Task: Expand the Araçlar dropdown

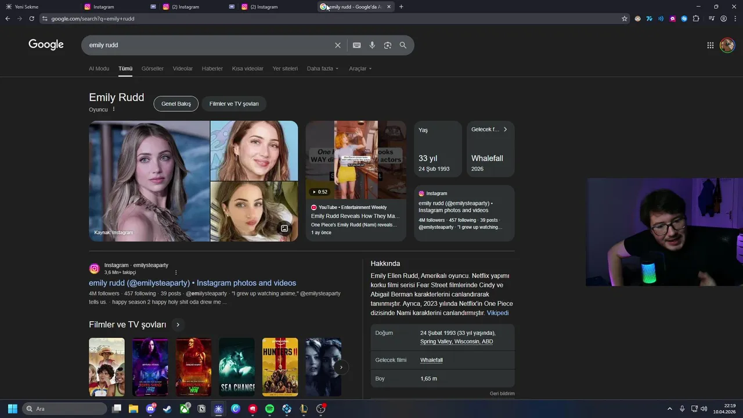Action: [x=360, y=69]
